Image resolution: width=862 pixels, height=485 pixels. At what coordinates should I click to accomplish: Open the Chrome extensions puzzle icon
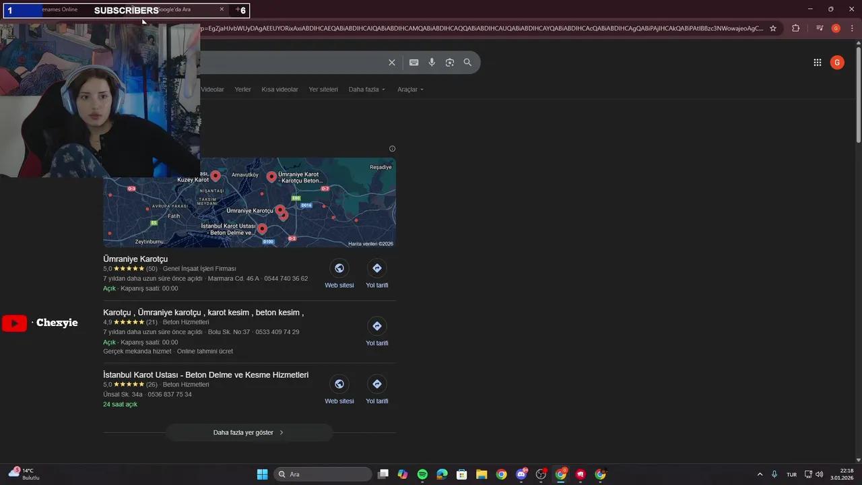pyautogui.click(x=795, y=28)
